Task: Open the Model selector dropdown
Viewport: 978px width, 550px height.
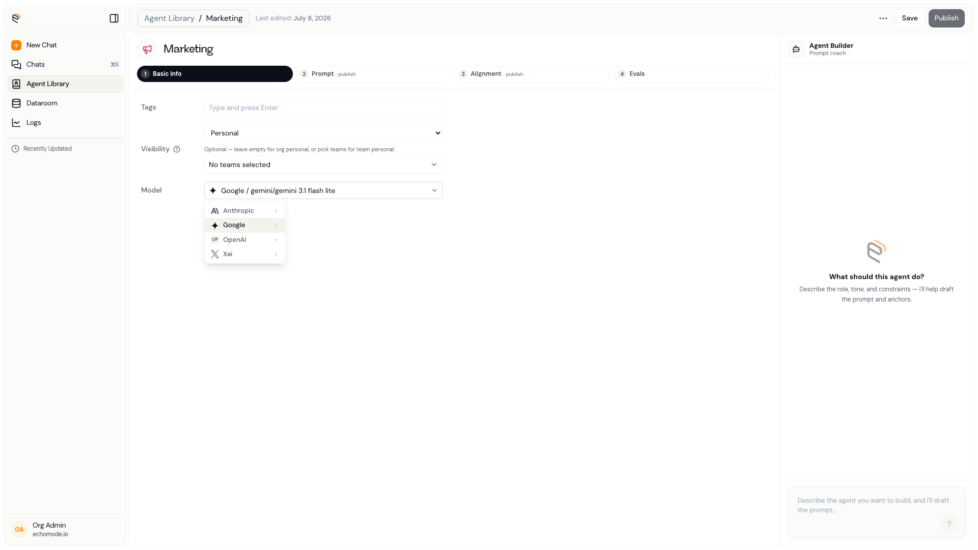Action: [x=323, y=190]
